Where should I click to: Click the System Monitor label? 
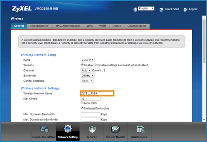click(x=116, y=137)
